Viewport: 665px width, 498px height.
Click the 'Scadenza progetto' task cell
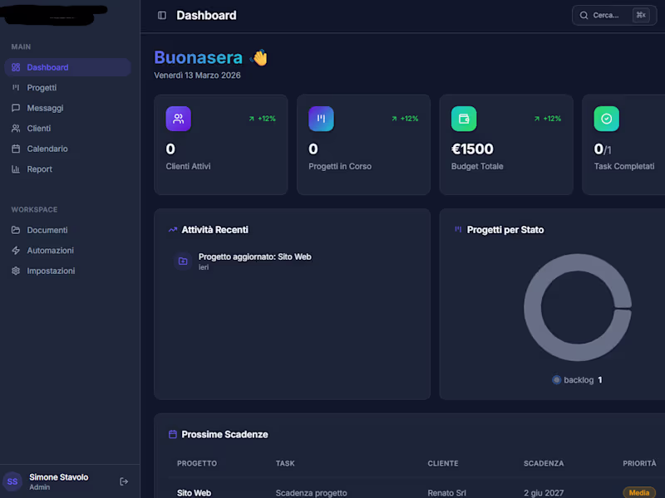311,493
